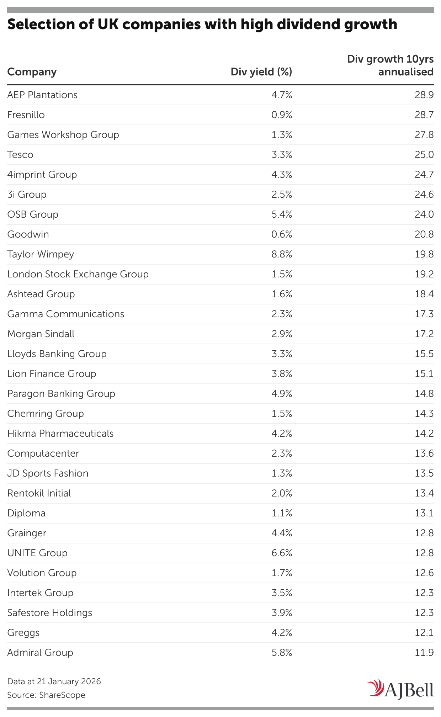Click the table title about high dividend growth
The height and width of the screenshot is (717, 441).
[202, 25]
